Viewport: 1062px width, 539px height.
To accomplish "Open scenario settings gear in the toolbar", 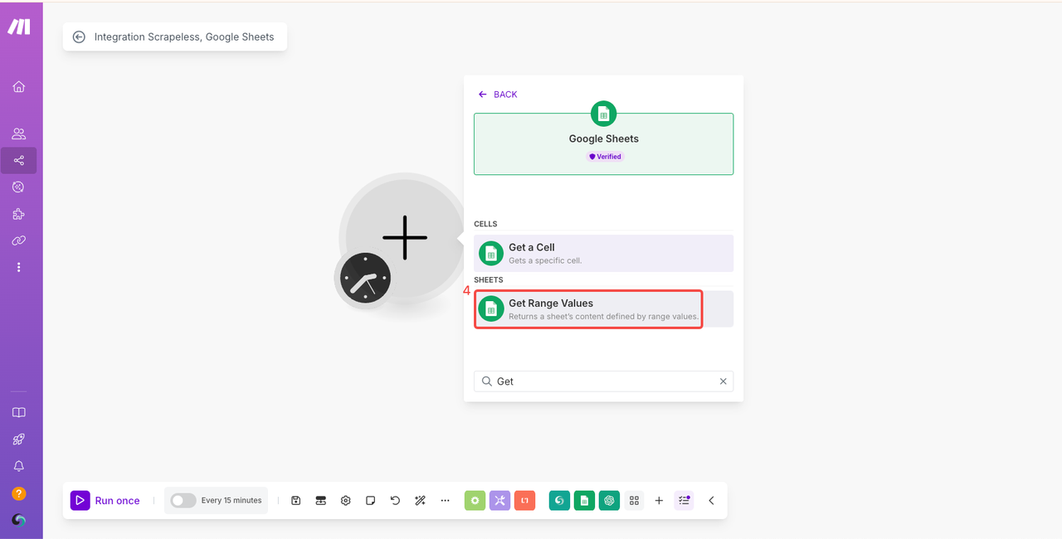I will 346,501.
